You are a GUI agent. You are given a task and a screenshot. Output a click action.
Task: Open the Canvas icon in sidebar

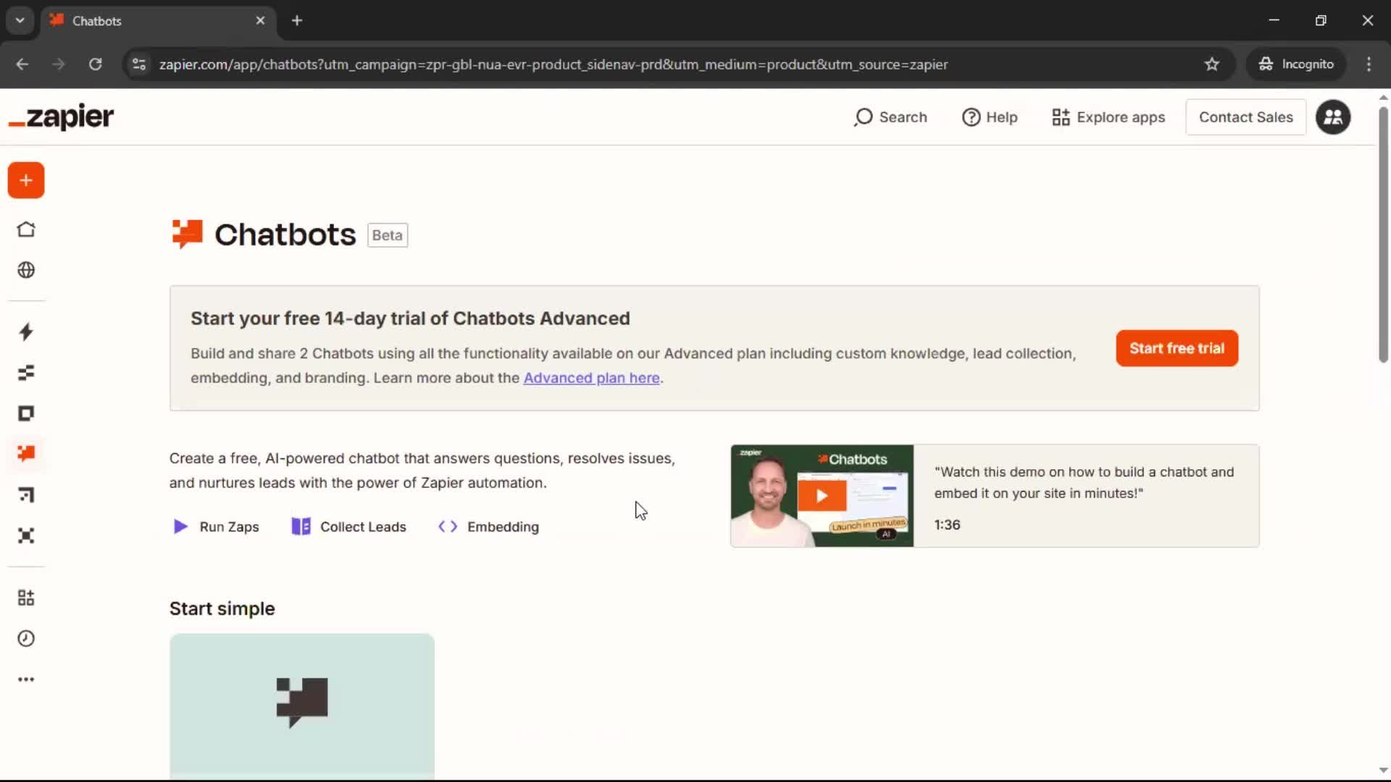tap(26, 495)
